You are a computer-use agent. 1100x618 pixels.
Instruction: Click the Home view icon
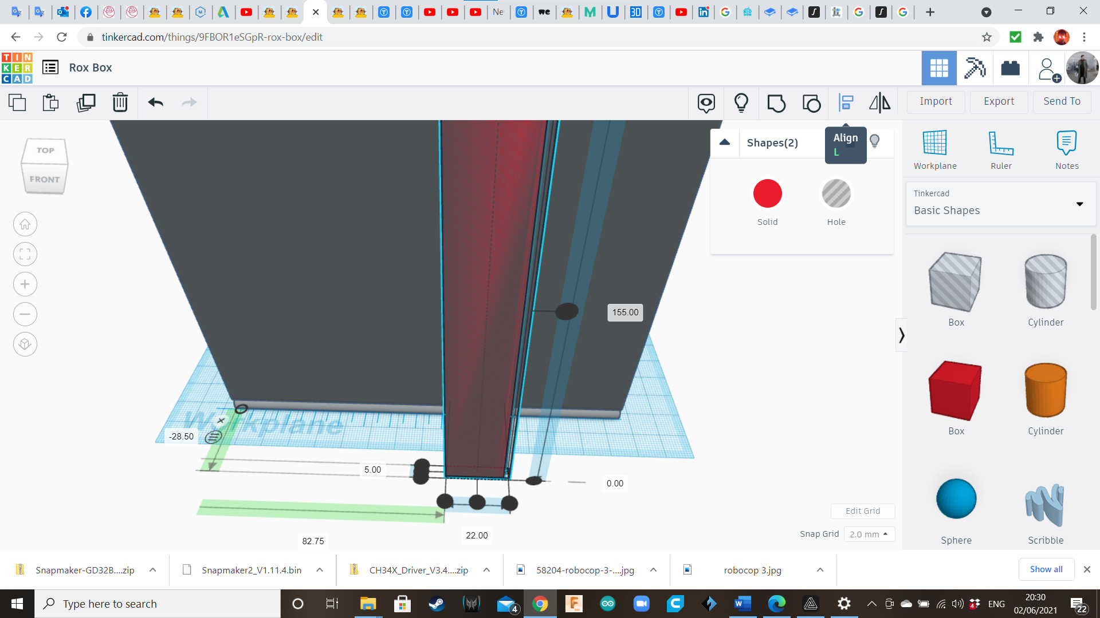click(25, 224)
